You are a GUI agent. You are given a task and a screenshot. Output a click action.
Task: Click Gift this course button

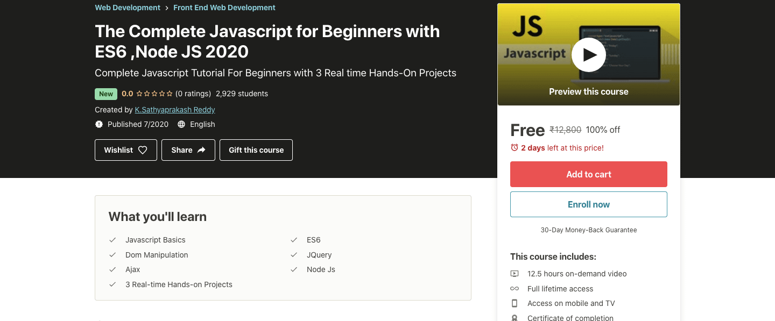pos(256,150)
